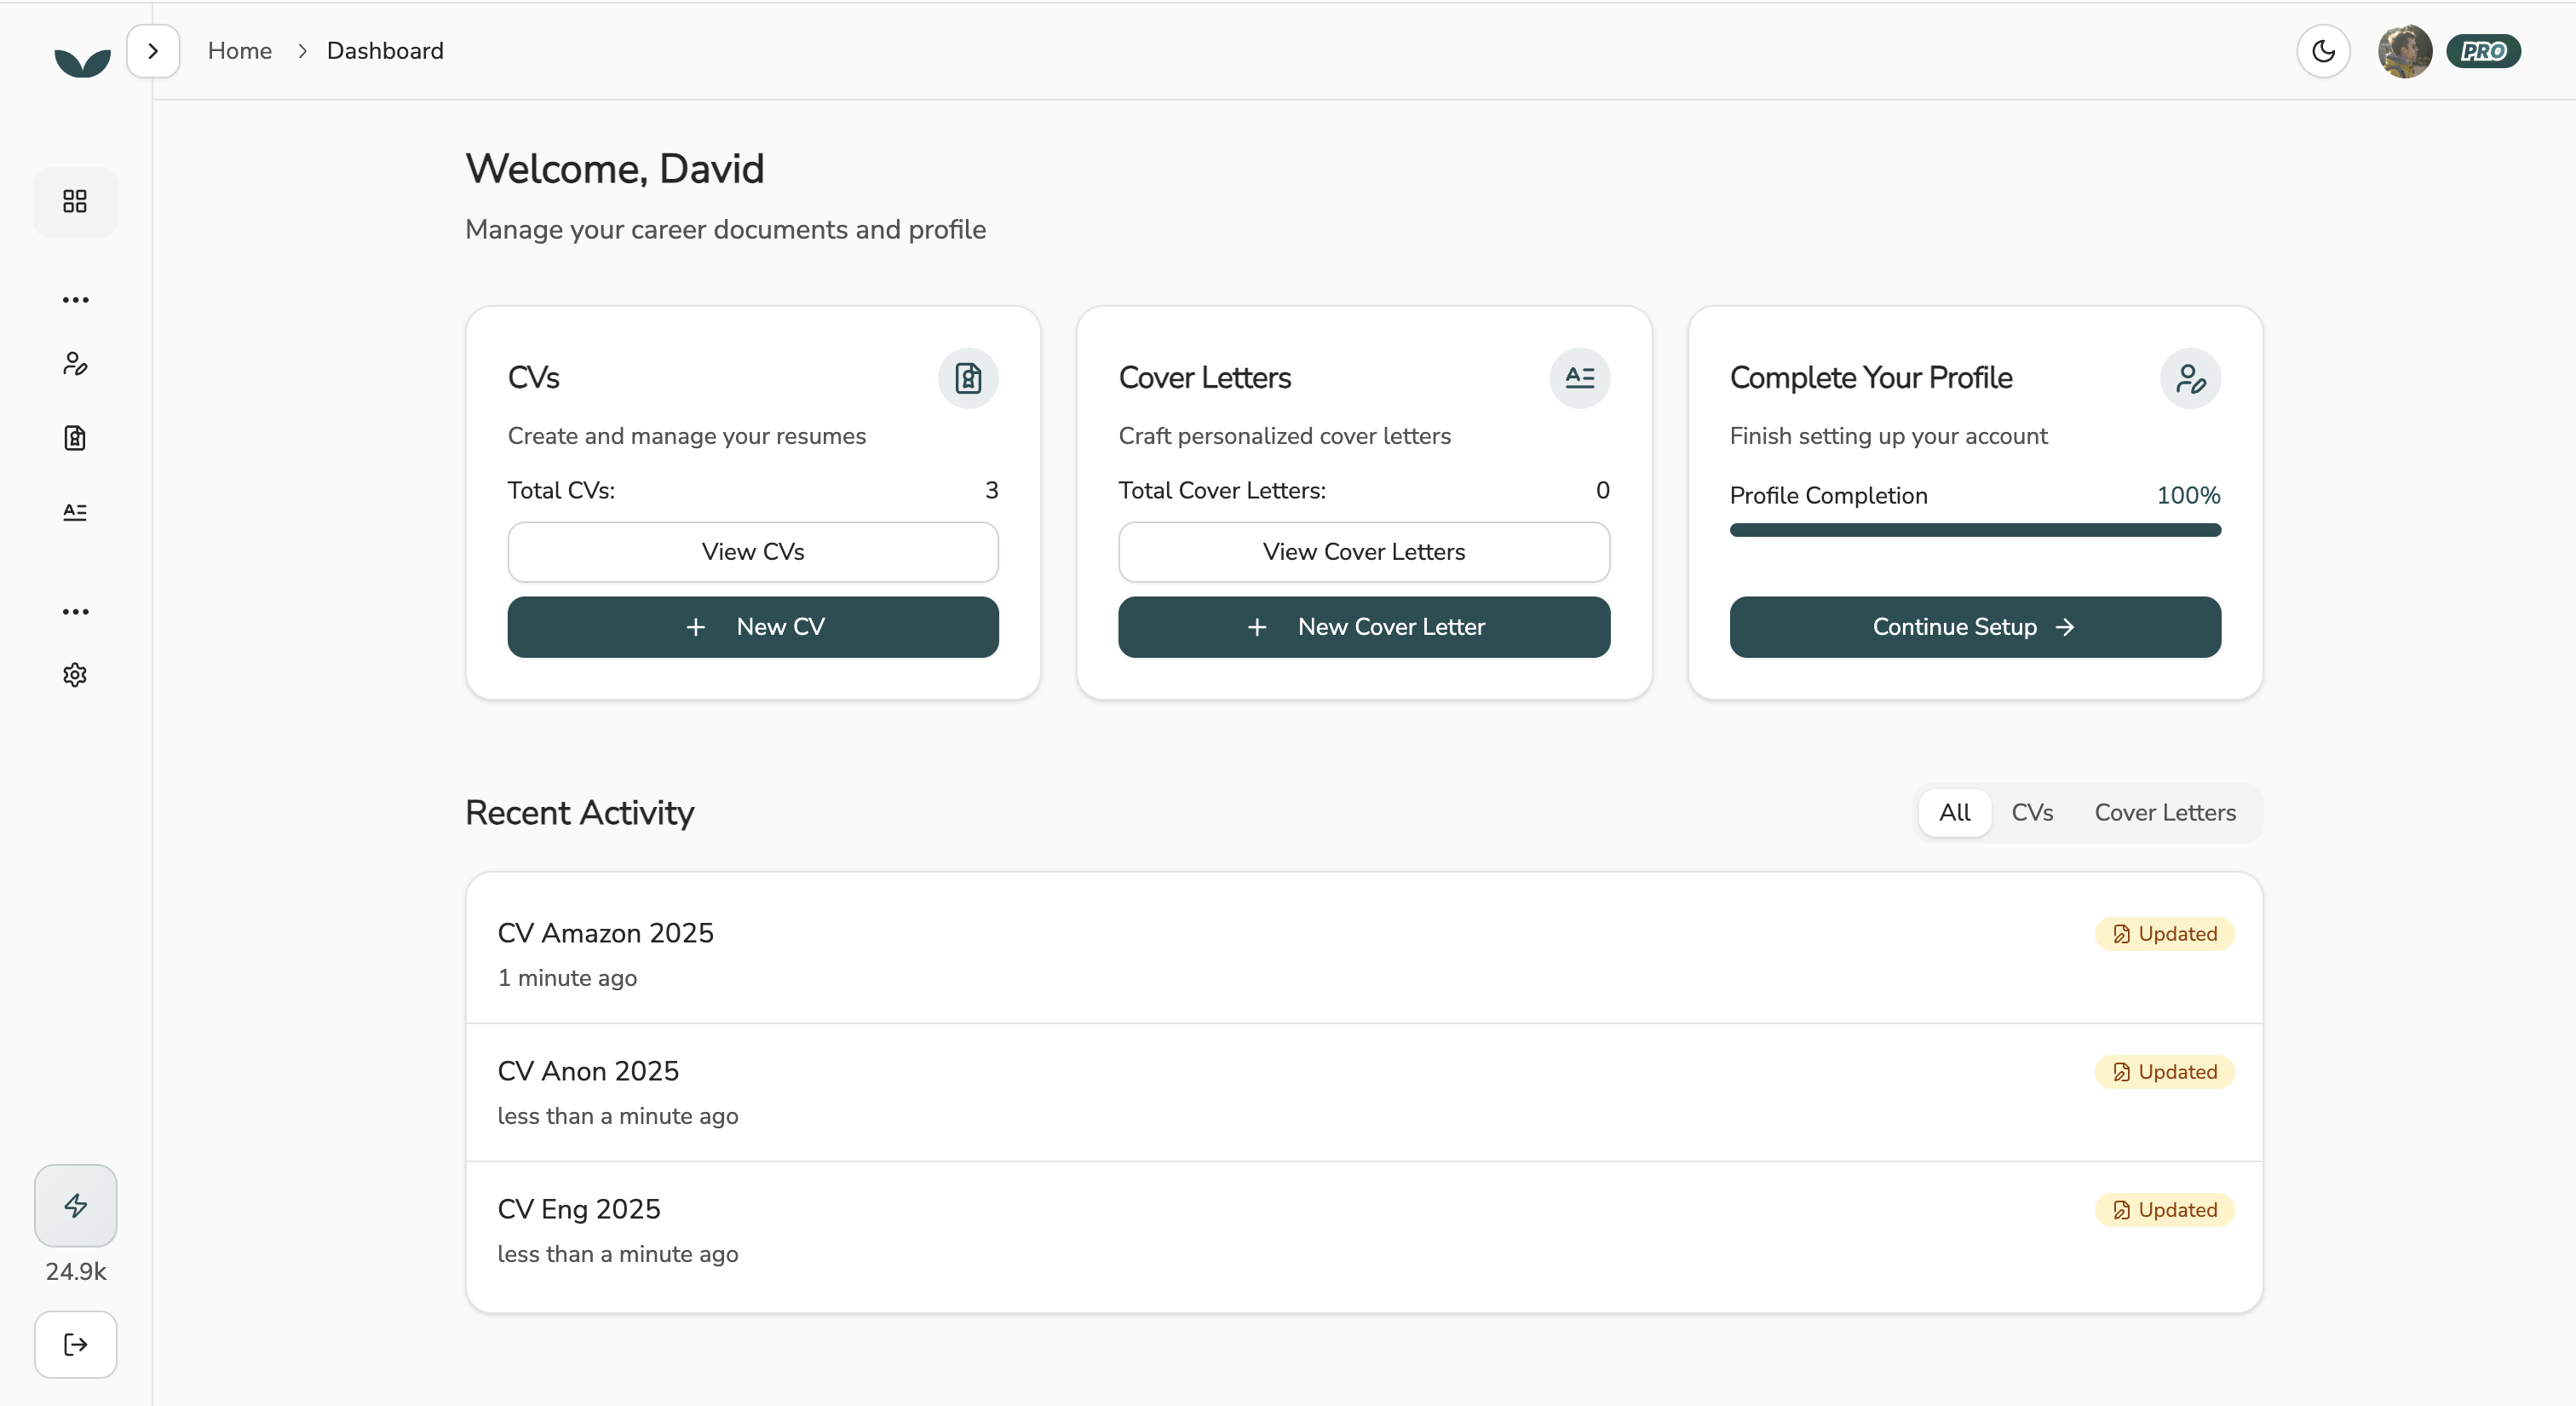Screen dimensions: 2576x1406
Task: Open the CV documents icon in sidebar
Action: pos(75,438)
